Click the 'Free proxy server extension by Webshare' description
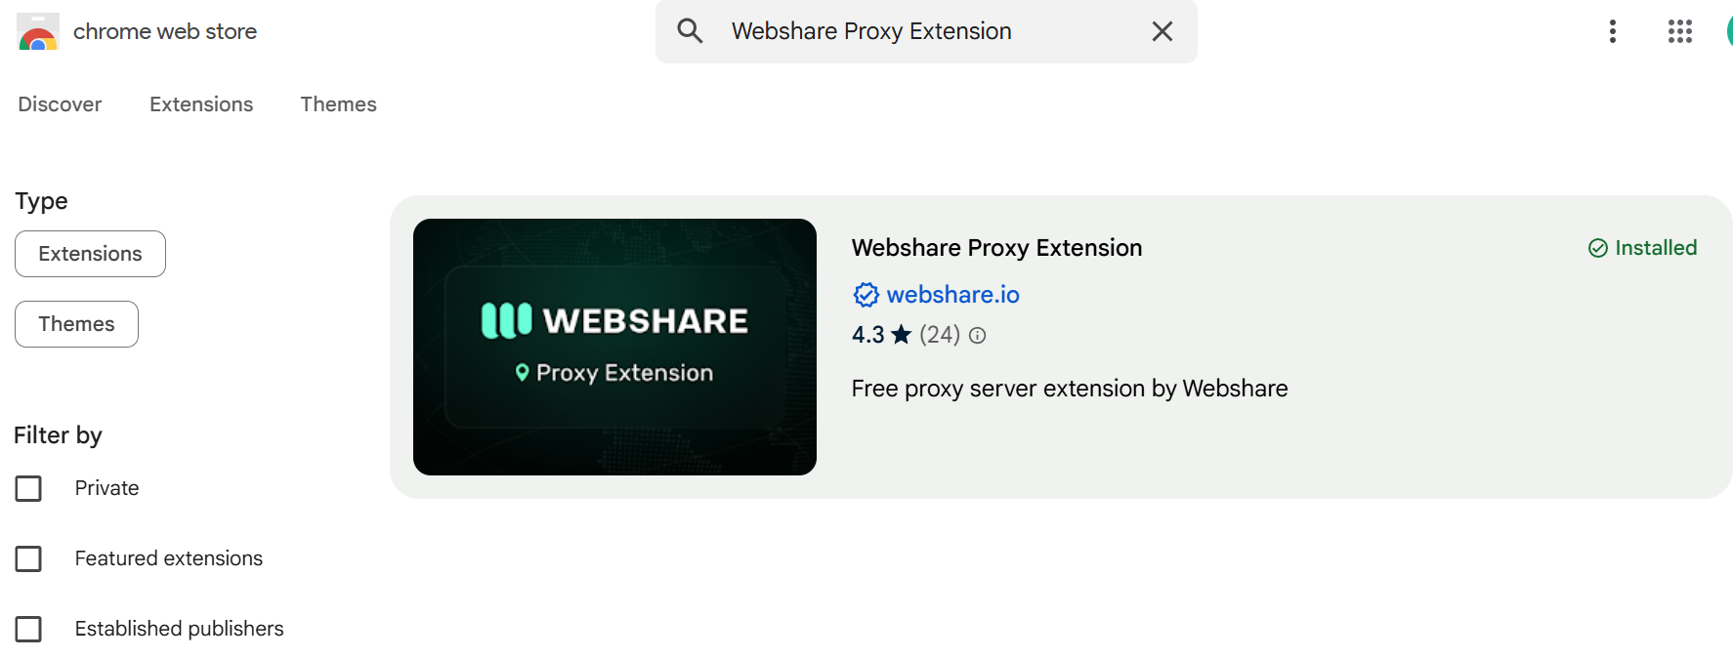The image size is (1733, 659). pos(1070,389)
